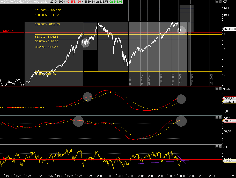Viewport: 236px width, 178px height.
Task: Select the 138.20% - 10436.43 Fibonacci label
Action: pyautogui.click(x=48, y=15)
